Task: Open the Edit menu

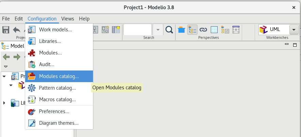Action: tap(19, 19)
